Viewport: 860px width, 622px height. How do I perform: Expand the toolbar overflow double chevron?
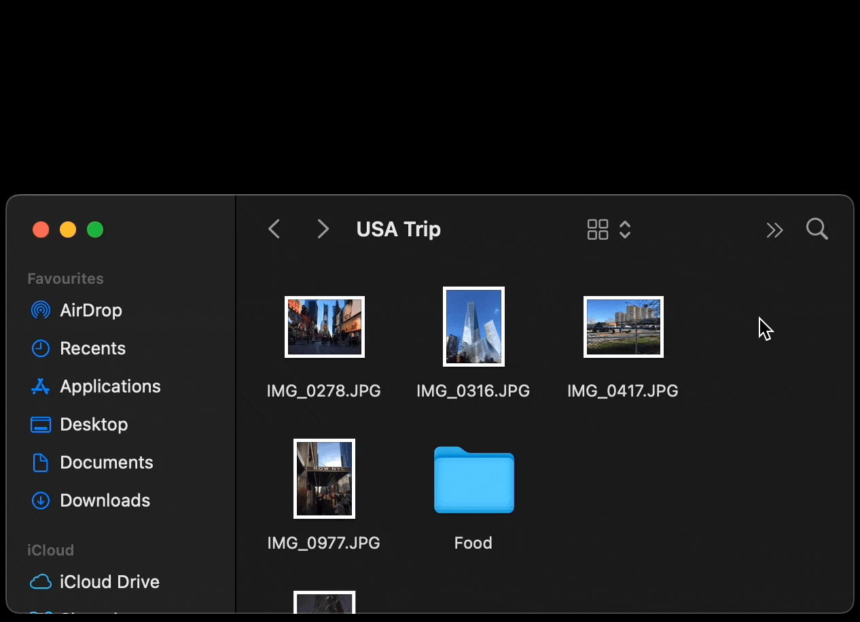tap(774, 230)
